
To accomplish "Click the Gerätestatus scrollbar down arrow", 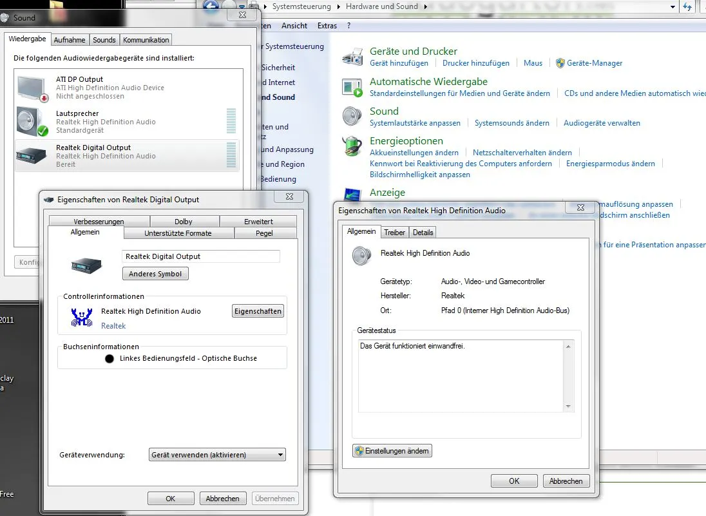I will (x=568, y=406).
